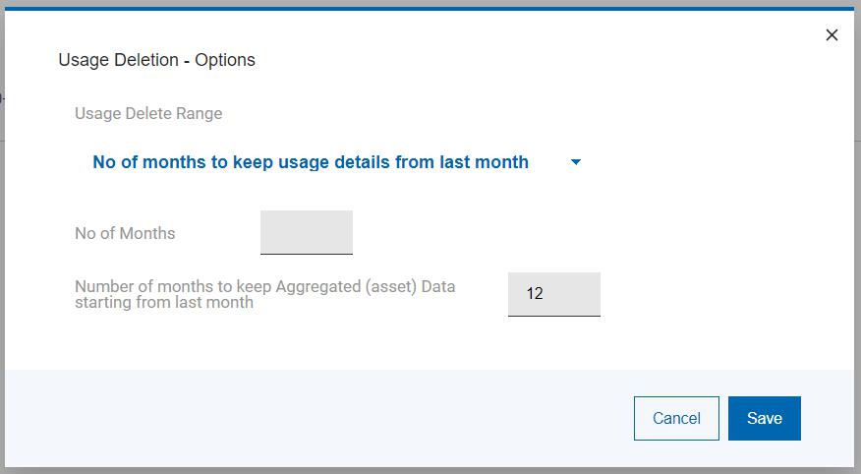
Task: Save the usage deletion options
Action: [x=764, y=418]
